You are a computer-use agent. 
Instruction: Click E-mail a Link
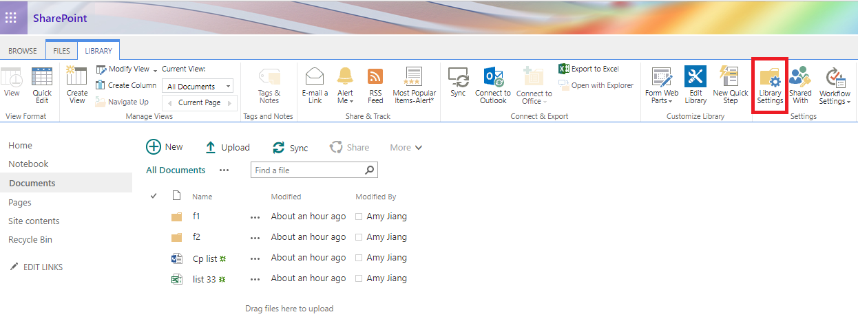[315, 86]
